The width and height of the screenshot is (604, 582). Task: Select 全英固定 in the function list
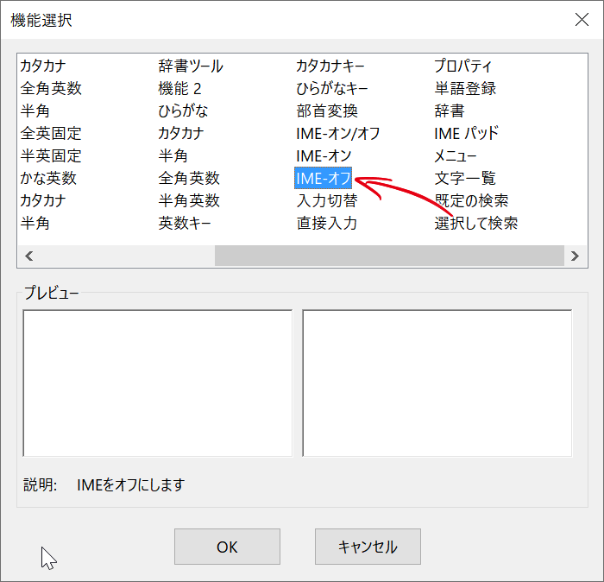50,133
